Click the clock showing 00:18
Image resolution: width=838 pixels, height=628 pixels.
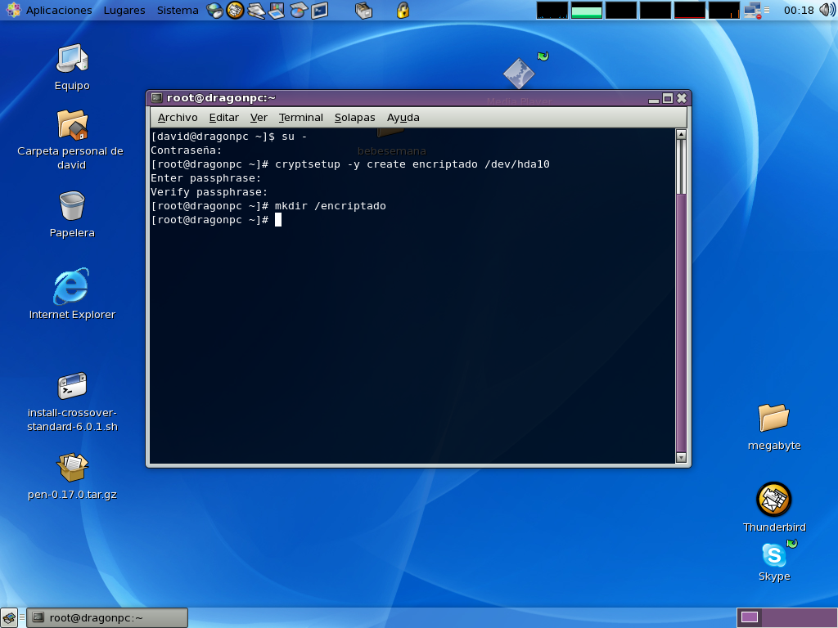798,11
